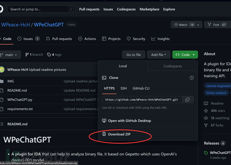Click the Search or jump to field

click(41, 9)
